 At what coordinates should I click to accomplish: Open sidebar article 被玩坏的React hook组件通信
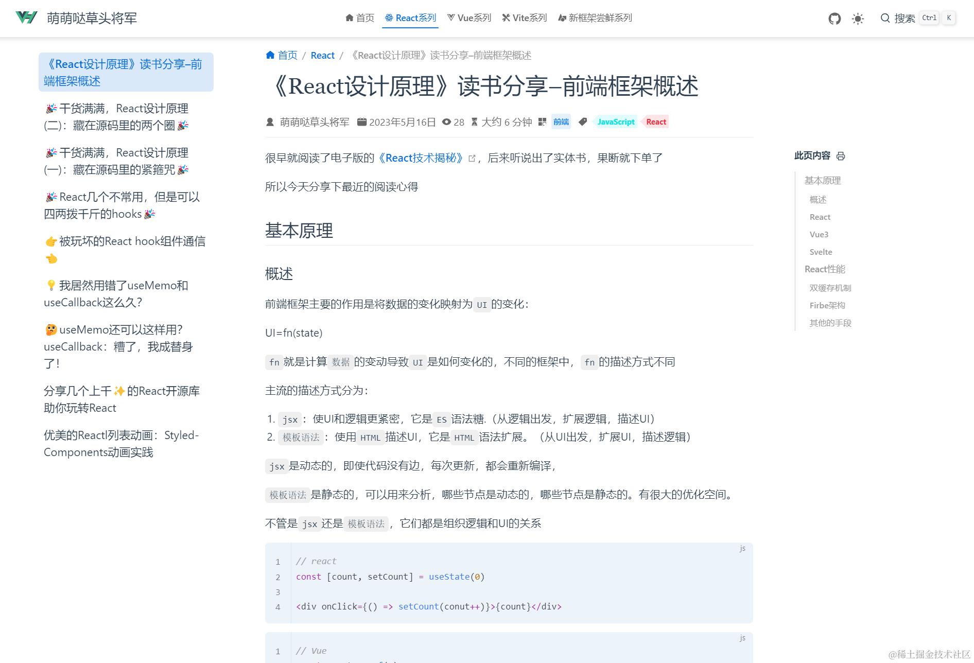126,250
